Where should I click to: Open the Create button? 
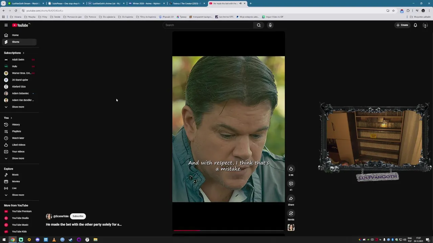402,25
